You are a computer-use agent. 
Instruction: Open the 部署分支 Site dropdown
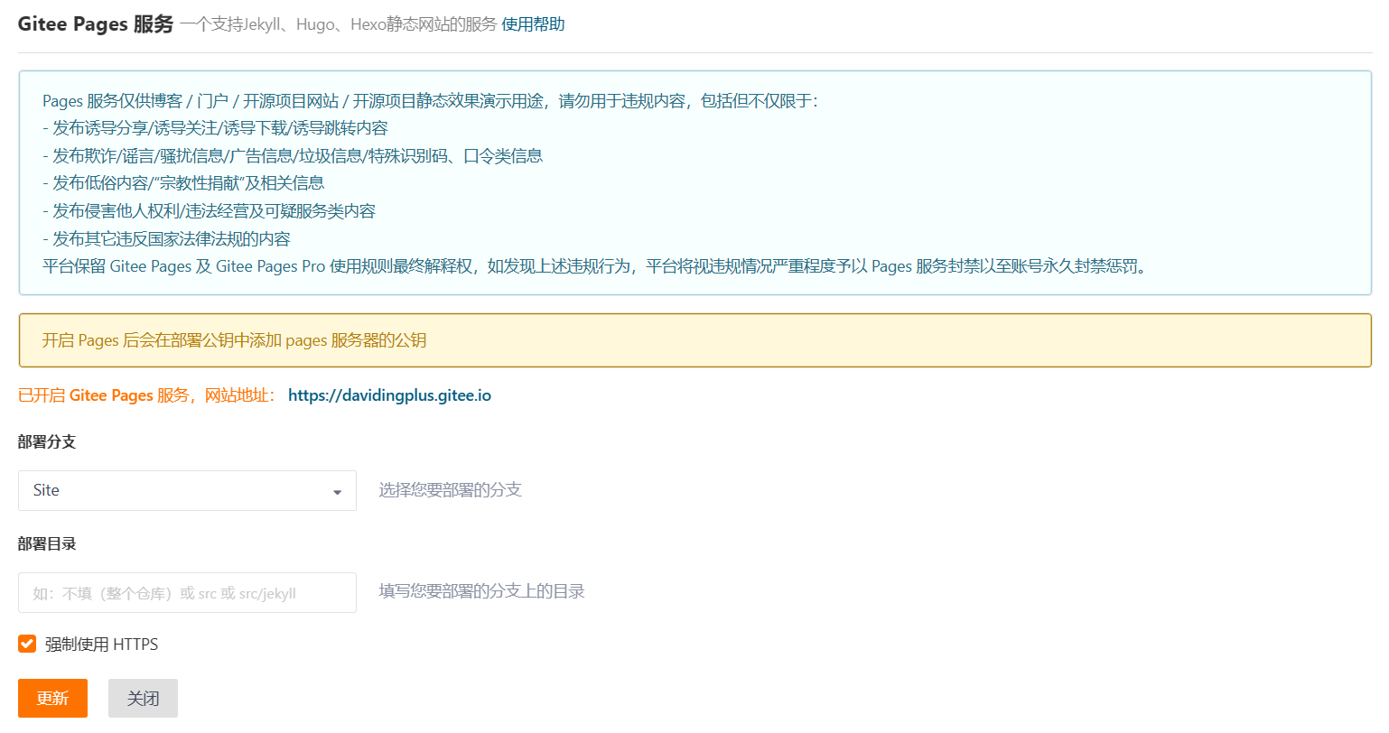tap(187, 490)
